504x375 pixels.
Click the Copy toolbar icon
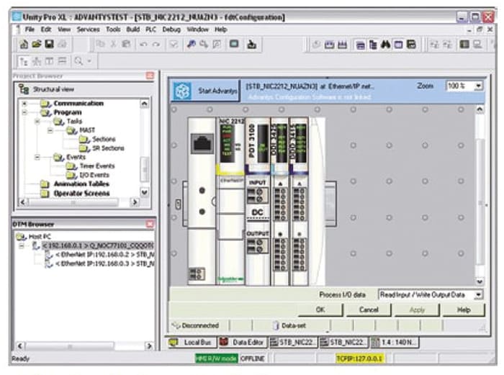click(101, 44)
